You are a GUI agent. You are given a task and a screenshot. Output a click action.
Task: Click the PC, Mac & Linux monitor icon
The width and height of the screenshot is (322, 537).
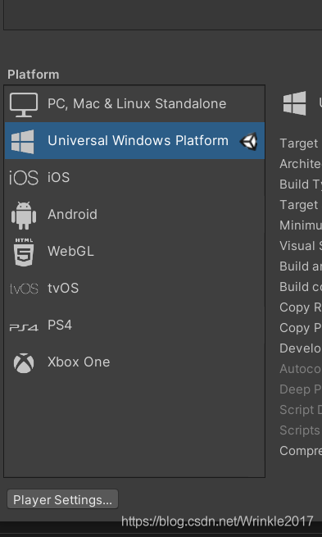click(24, 104)
